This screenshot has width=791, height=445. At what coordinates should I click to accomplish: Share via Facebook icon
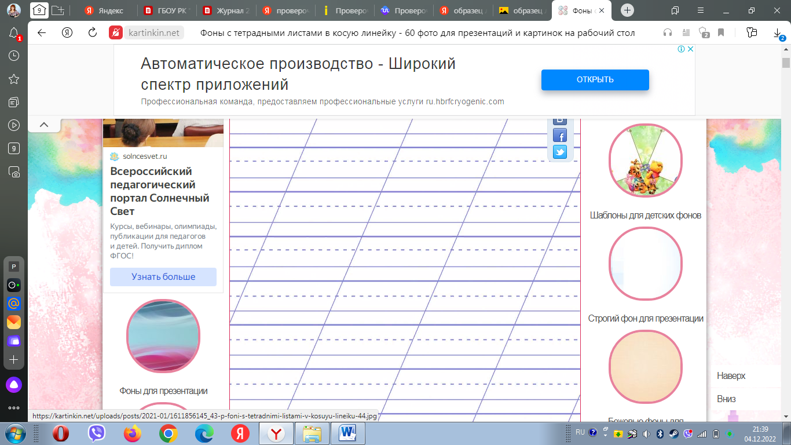[560, 136]
